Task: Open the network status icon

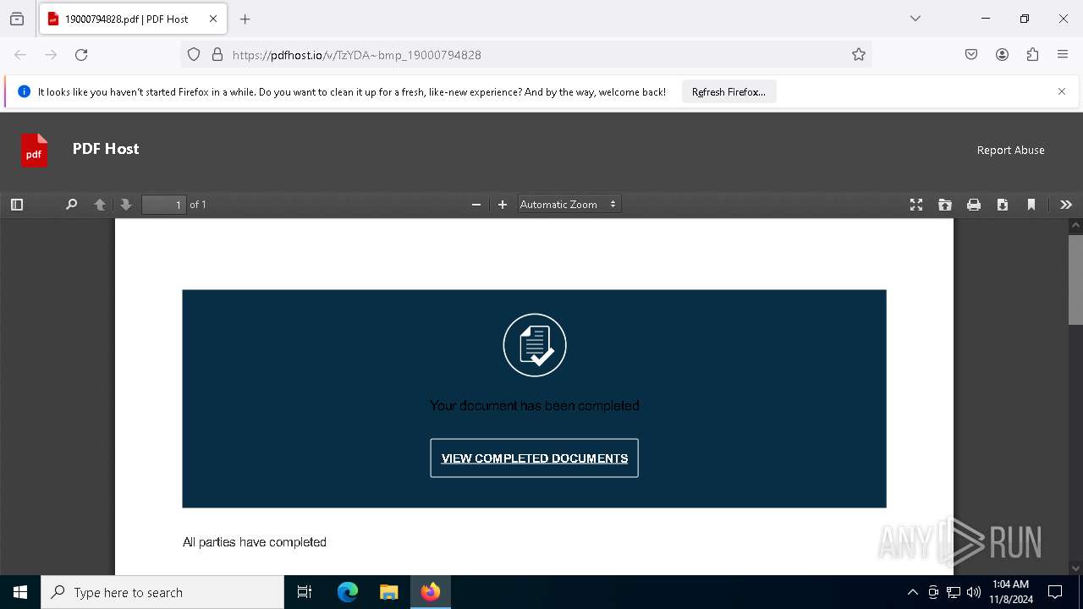Action: [954, 592]
